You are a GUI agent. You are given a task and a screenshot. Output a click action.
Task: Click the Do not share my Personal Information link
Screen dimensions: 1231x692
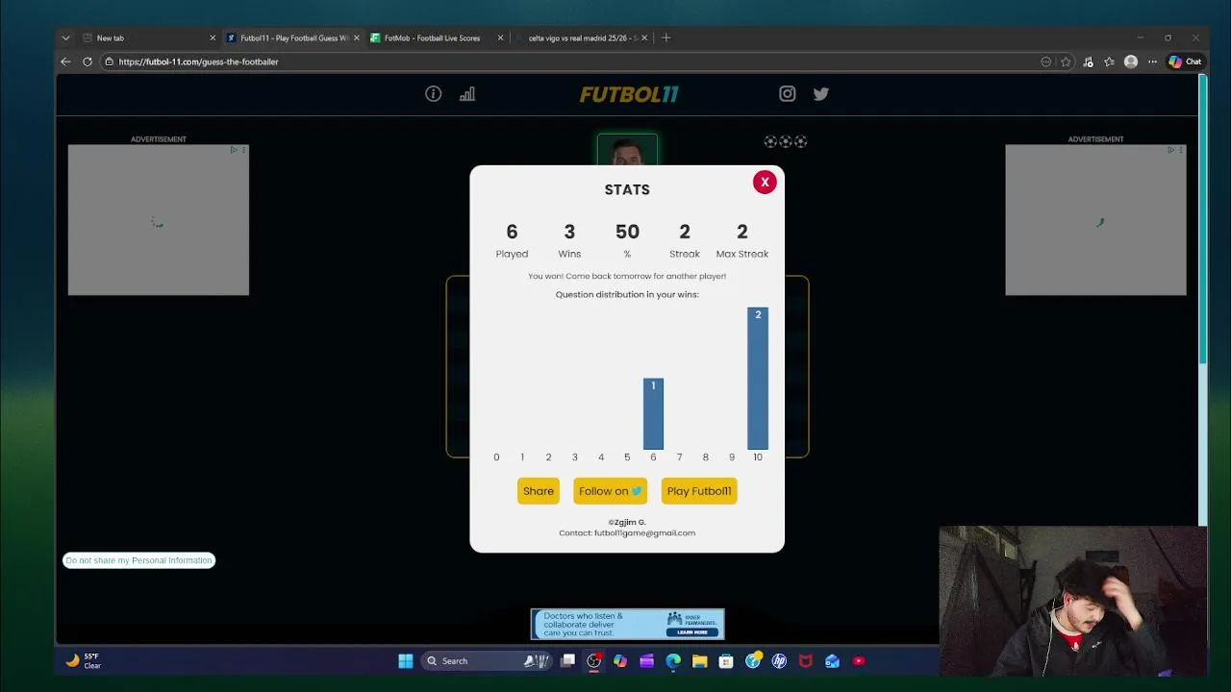click(x=138, y=560)
